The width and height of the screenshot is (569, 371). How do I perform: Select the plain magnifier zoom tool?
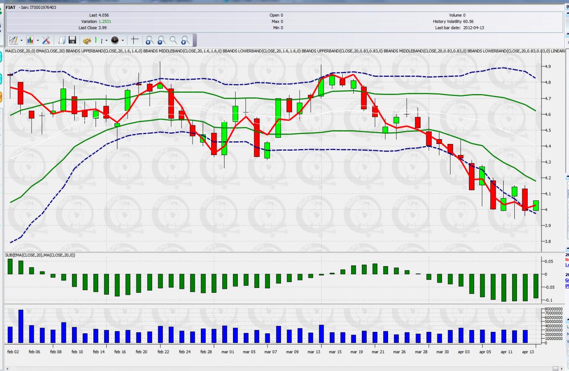tap(174, 40)
